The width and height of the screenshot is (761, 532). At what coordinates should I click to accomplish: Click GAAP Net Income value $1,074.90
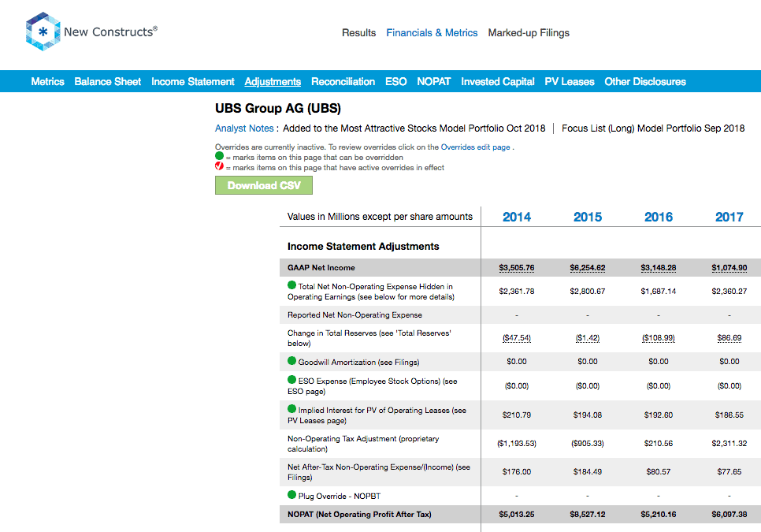pos(729,267)
